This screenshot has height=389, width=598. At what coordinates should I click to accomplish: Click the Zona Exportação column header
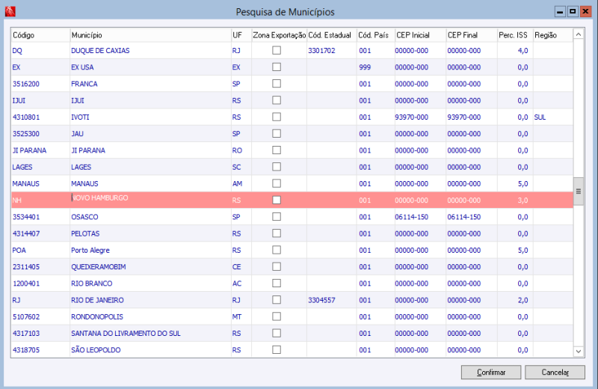[279, 35]
